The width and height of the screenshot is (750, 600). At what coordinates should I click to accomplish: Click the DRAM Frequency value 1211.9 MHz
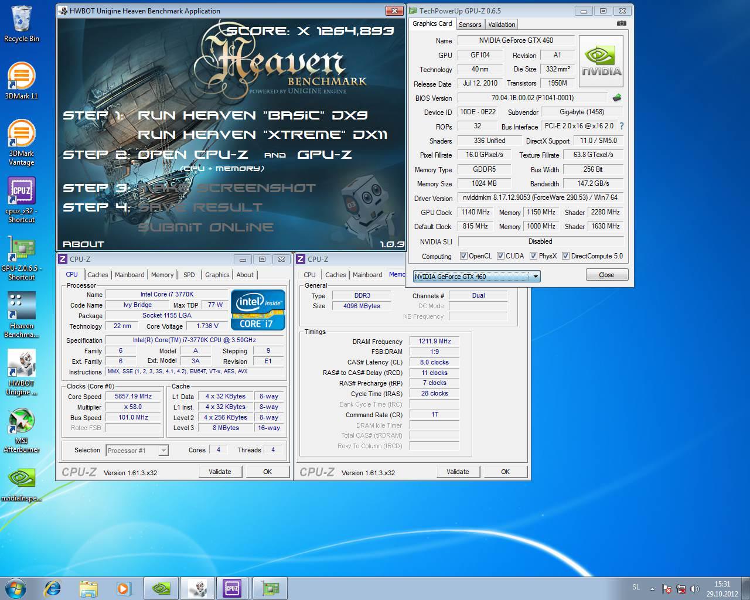[x=435, y=341]
